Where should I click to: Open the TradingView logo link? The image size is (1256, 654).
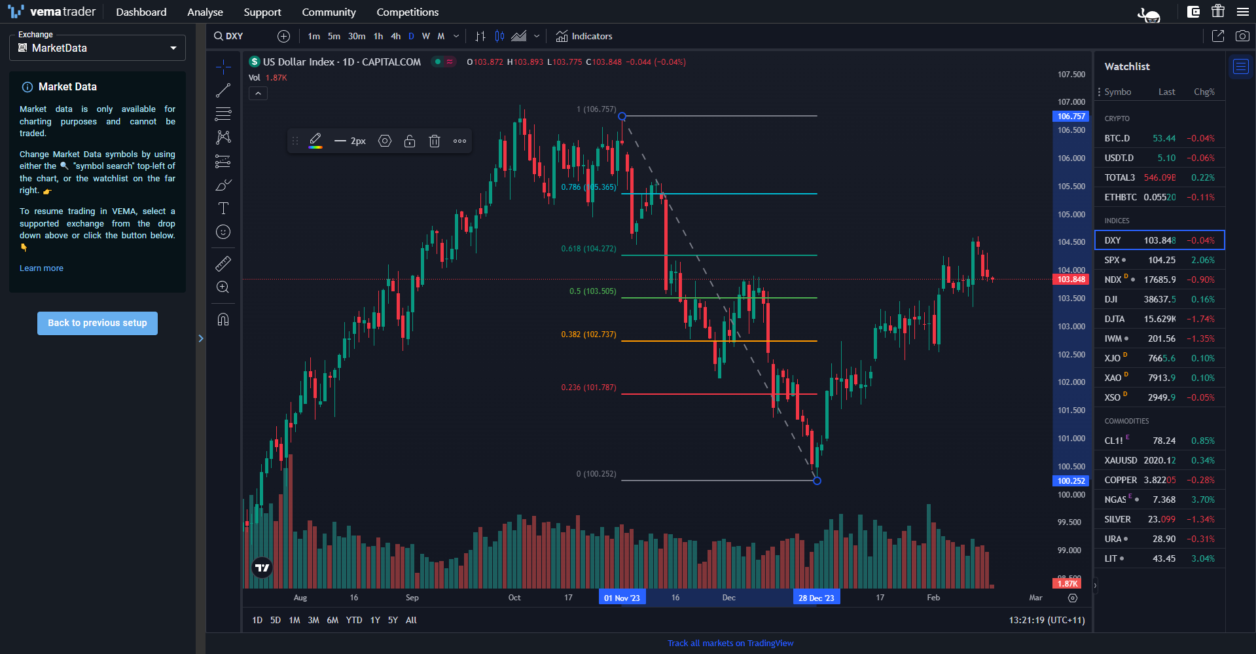click(262, 568)
